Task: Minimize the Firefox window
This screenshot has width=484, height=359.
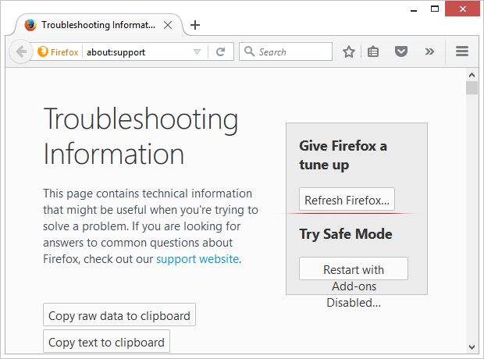Action: pos(414,9)
